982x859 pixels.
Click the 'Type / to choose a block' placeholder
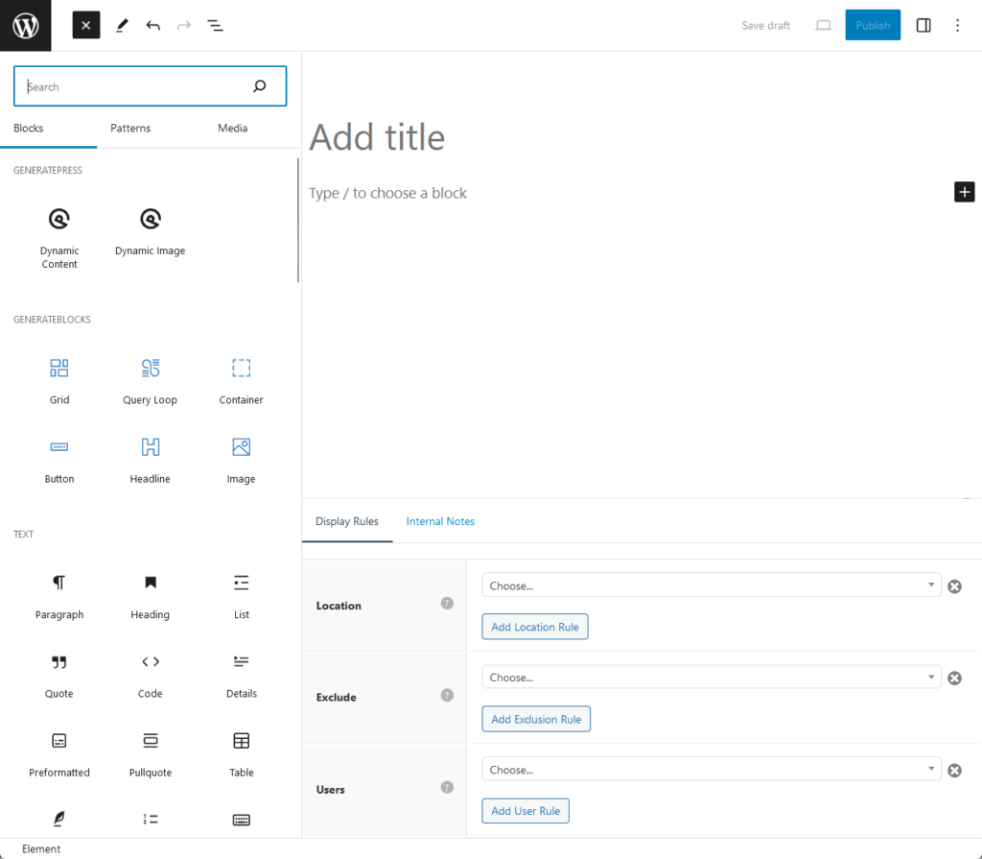(387, 193)
